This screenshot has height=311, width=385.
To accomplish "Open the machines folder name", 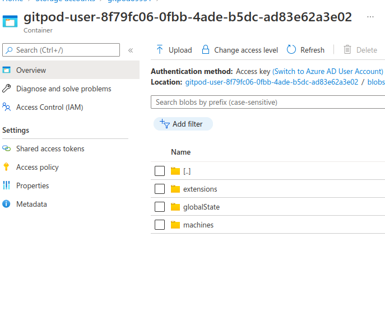I will [198, 225].
